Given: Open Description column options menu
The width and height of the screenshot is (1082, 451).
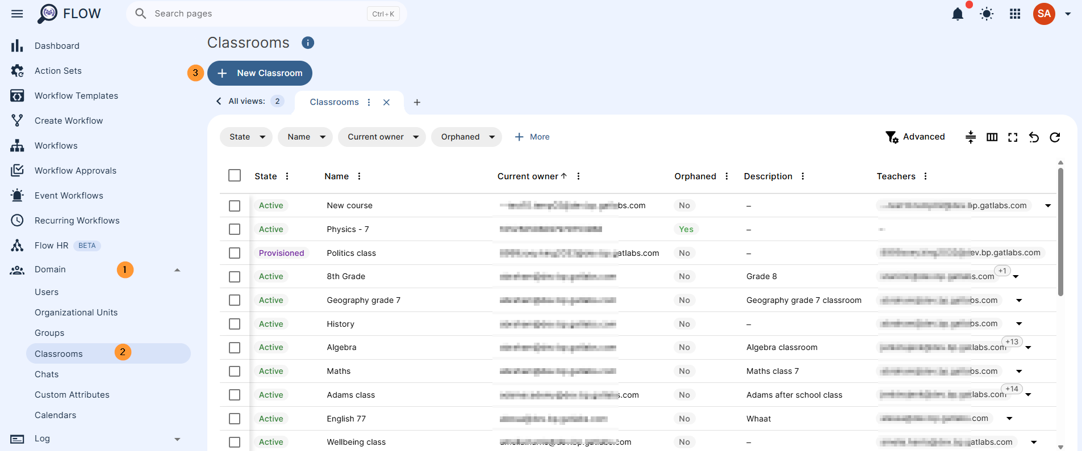Looking at the screenshot, I should (x=803, y=176).
